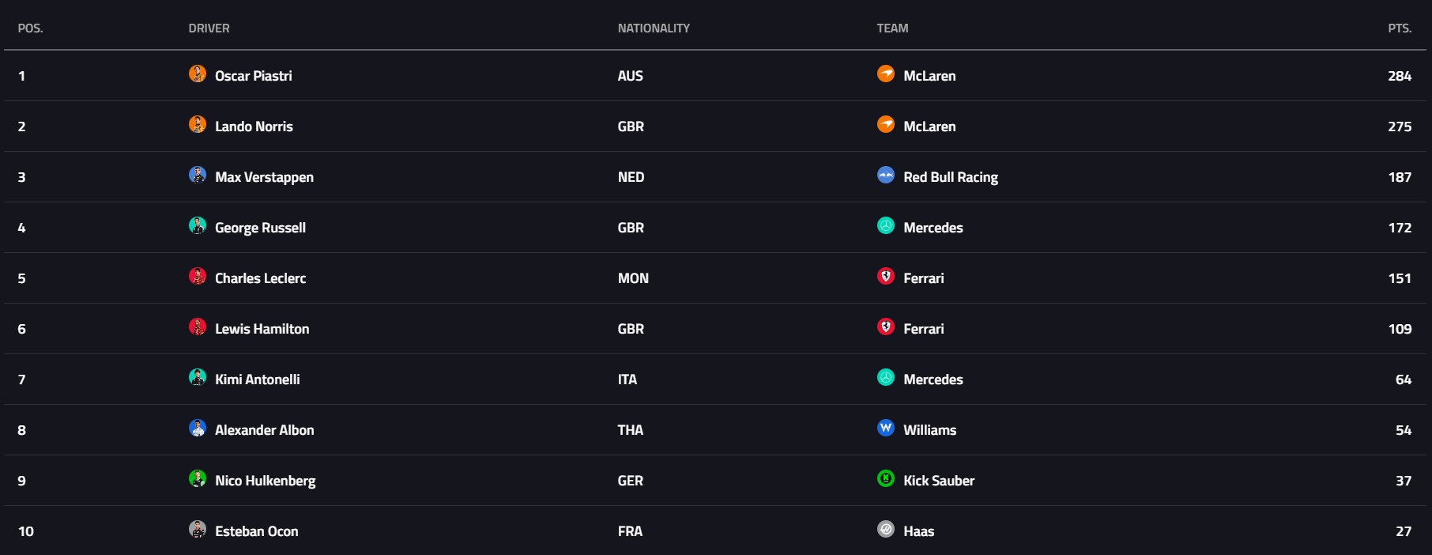Viewport: 1432px width, 555px height.
Task: Select the Ferrari team name for Leclerc
Action: click(x=923, y=278)
